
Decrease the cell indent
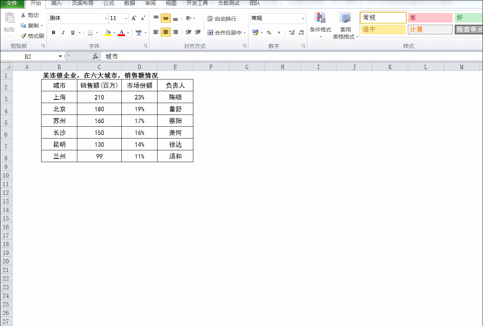pyautogui.click(x=188, y=32)
